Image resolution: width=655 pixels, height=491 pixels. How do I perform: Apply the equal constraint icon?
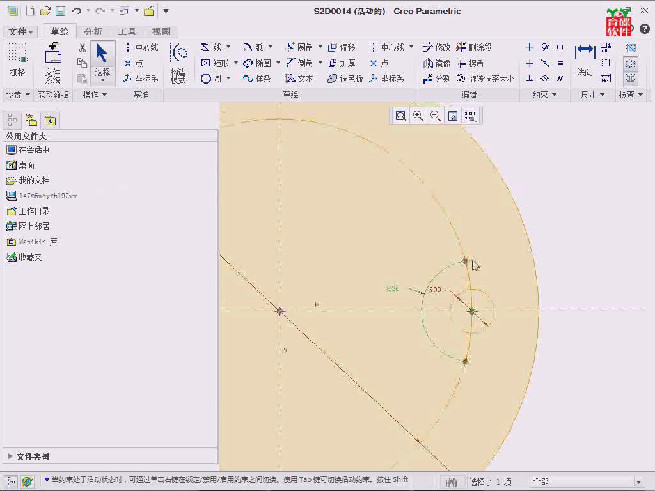tap(560, 63)
